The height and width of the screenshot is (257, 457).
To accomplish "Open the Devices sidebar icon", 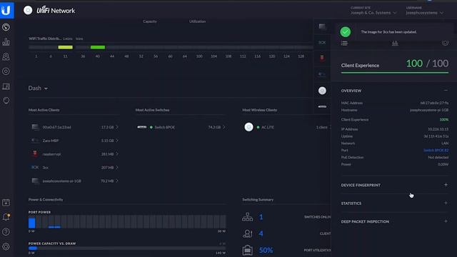I will pos(6,71).
